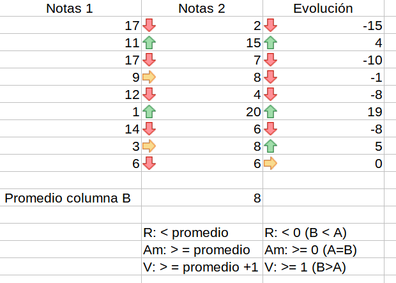The height and width of the screenshot is (283, 396).
Task: Click the Notas 2 column header cell
Action: tap(201, 8)
